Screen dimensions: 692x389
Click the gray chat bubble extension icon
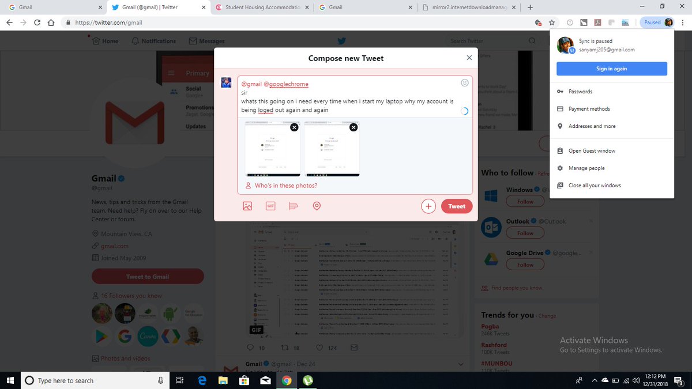point(612,22)
